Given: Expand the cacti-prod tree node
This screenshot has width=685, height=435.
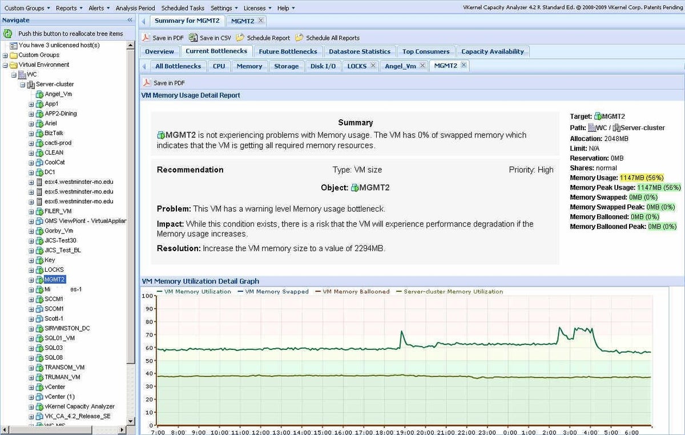Looking at the screenshot, I should 31,143.
